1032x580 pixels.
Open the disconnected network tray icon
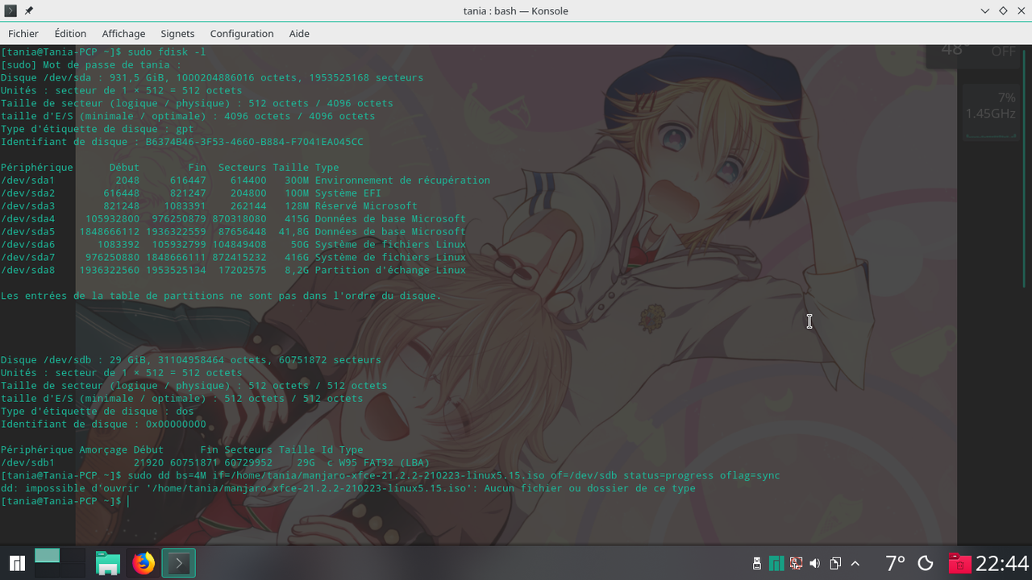click(x=796, y=563)
